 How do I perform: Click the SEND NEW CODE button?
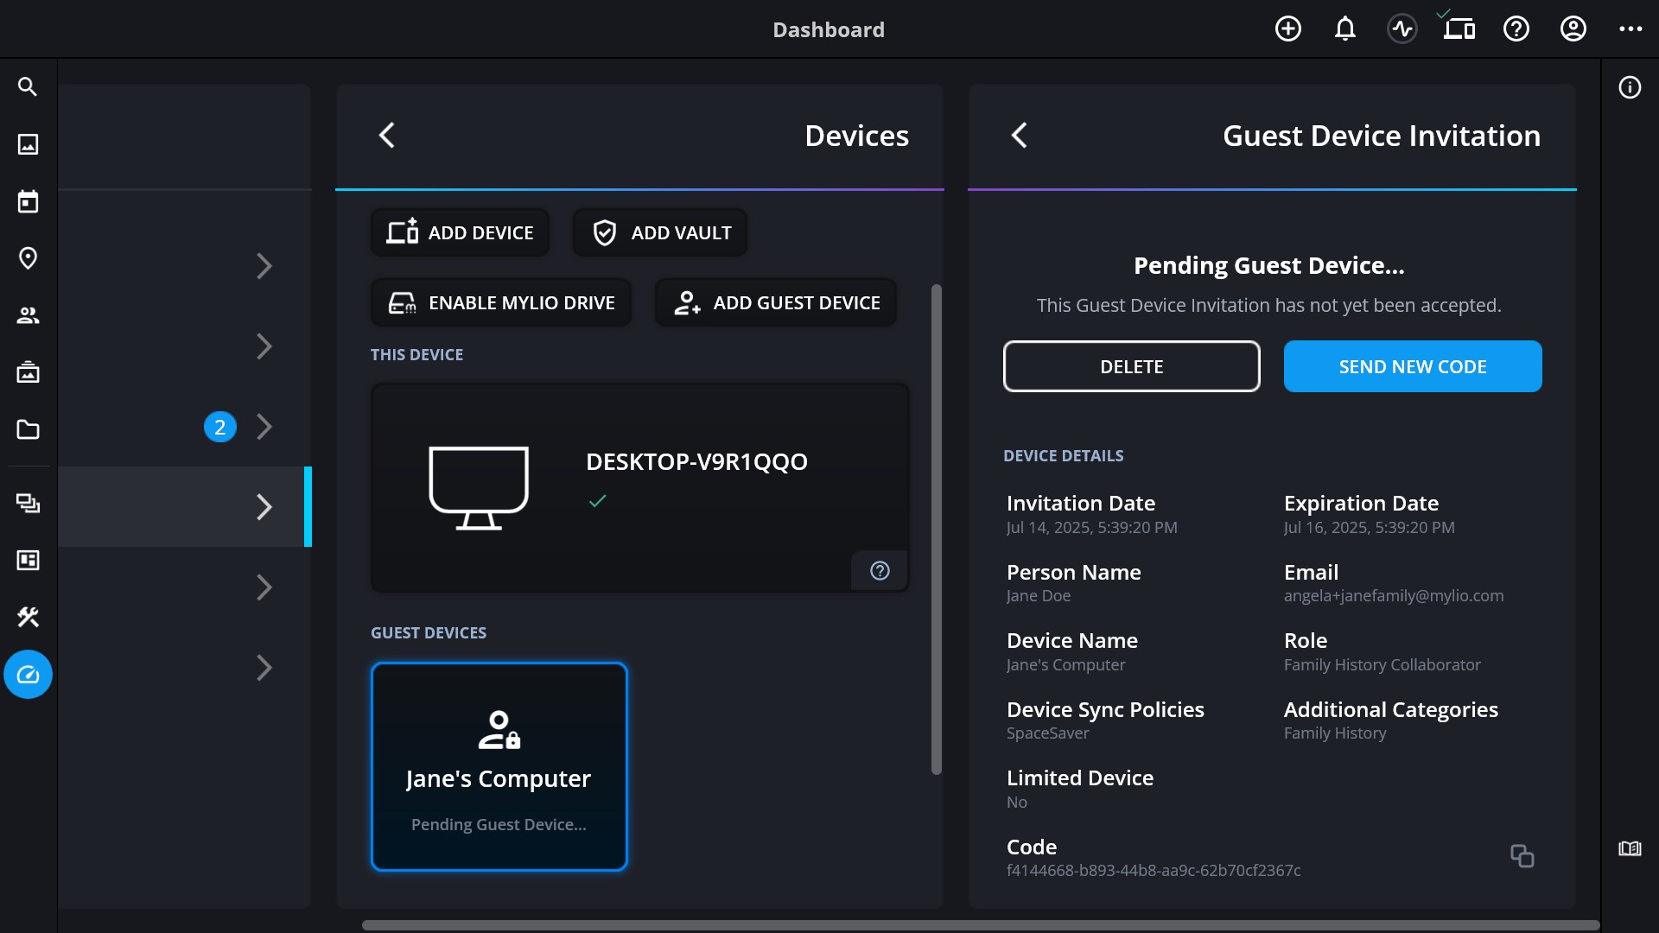(1413, 366)
